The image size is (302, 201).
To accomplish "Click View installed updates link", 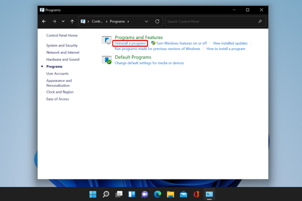I will (230, 43).
